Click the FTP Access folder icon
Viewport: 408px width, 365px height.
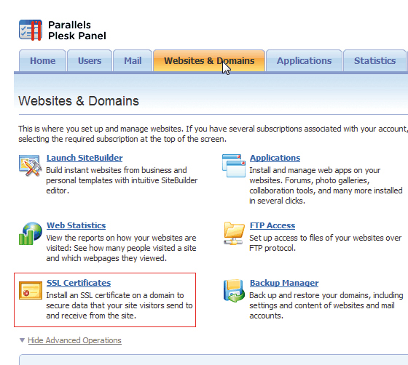click(234, 233)
